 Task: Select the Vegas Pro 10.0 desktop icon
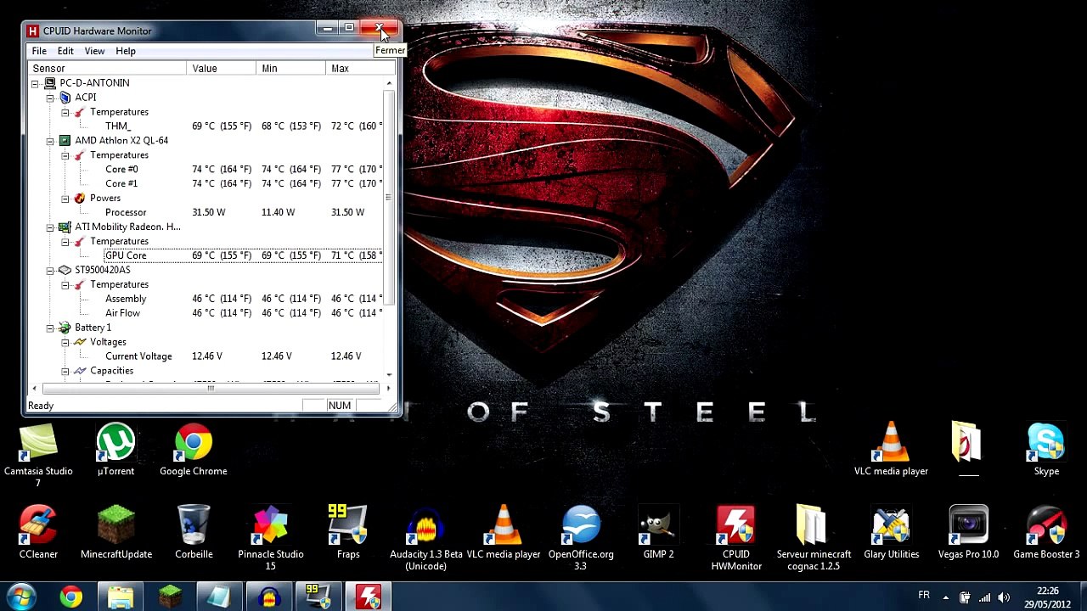coord(968,533)
